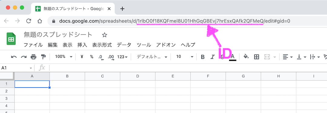Expand merge cells dropdown arrow
Image resolution: width=327 pixels, height=113 pixels.
coord(275,57)
